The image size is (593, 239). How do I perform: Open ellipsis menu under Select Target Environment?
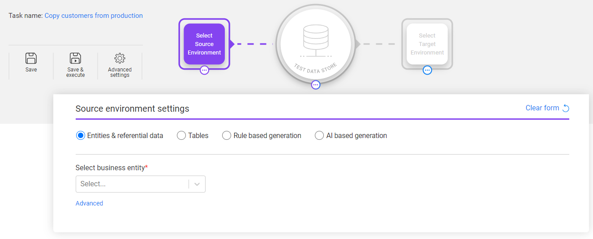coord(427,70)
